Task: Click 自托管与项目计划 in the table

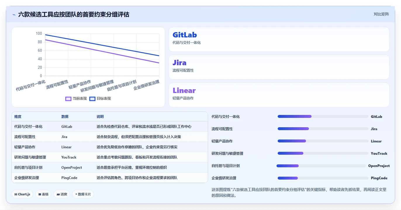Action: click(x=28, y=168)
